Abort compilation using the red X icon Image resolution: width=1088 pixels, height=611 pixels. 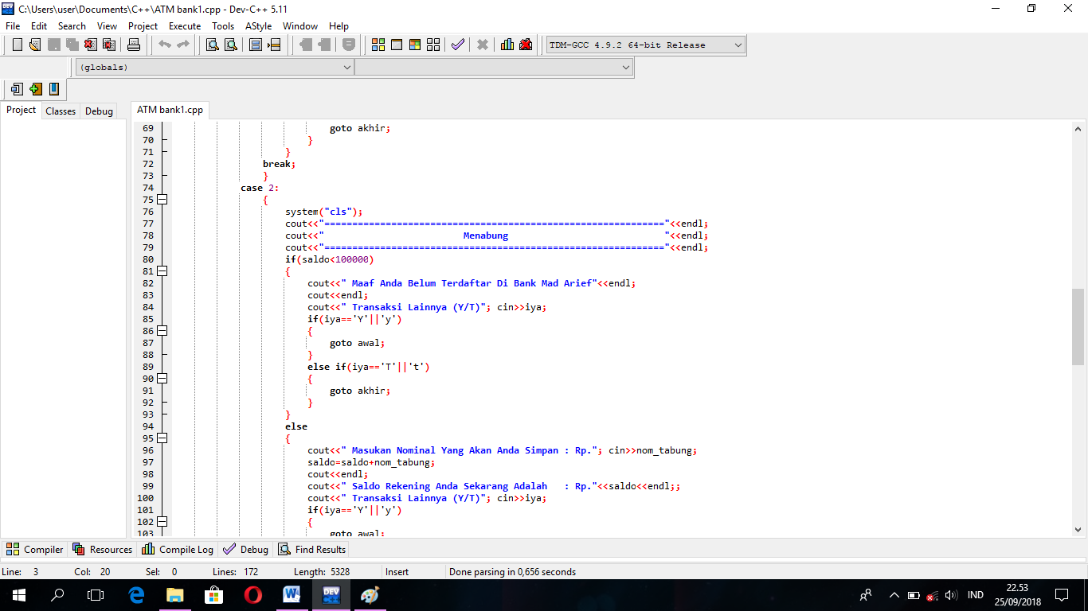click(x=483, y=45)
